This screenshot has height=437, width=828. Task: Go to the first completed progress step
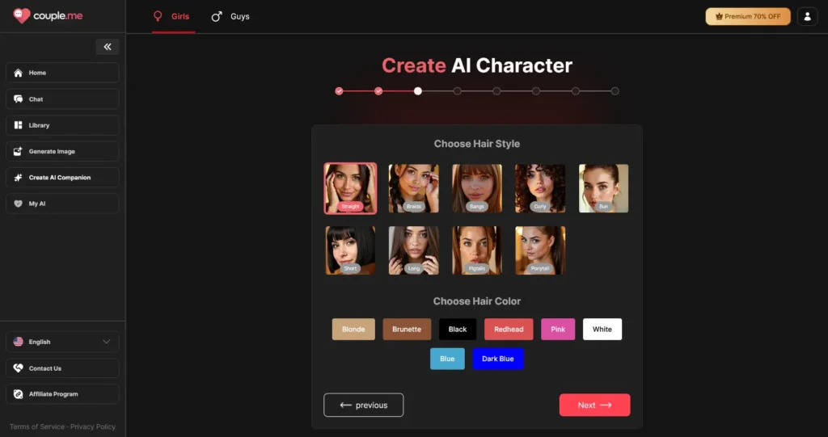tap(339, 91)
